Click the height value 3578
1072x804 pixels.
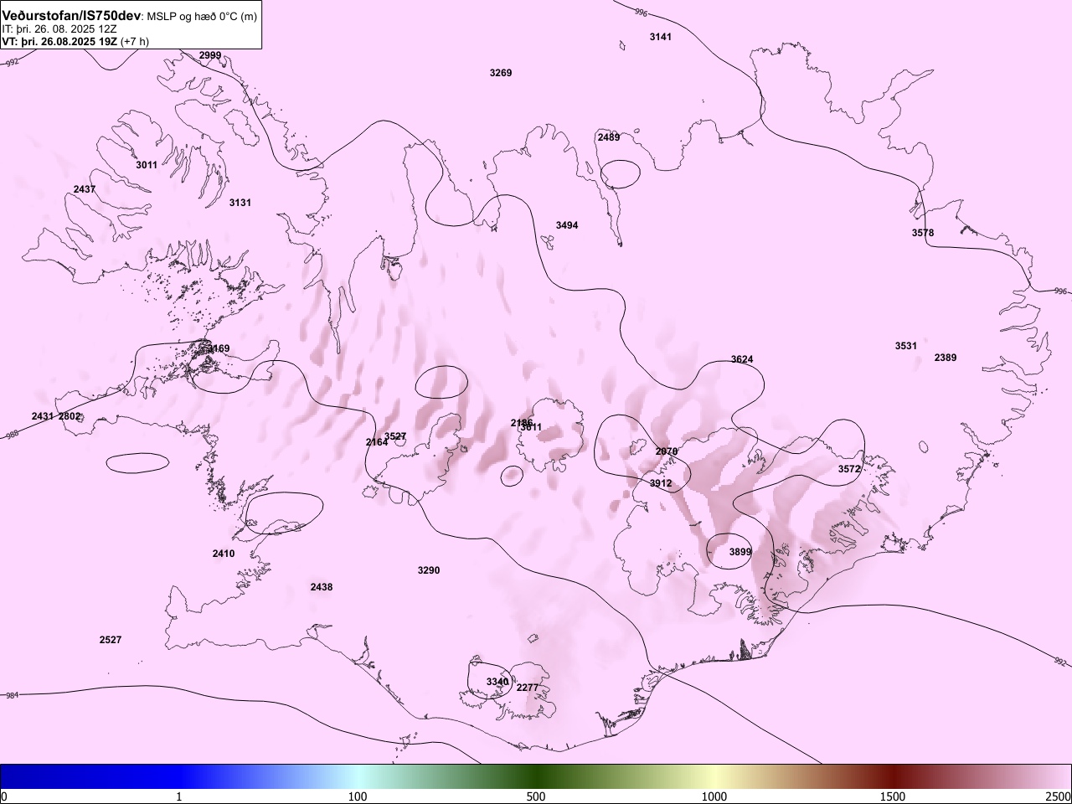923,233
